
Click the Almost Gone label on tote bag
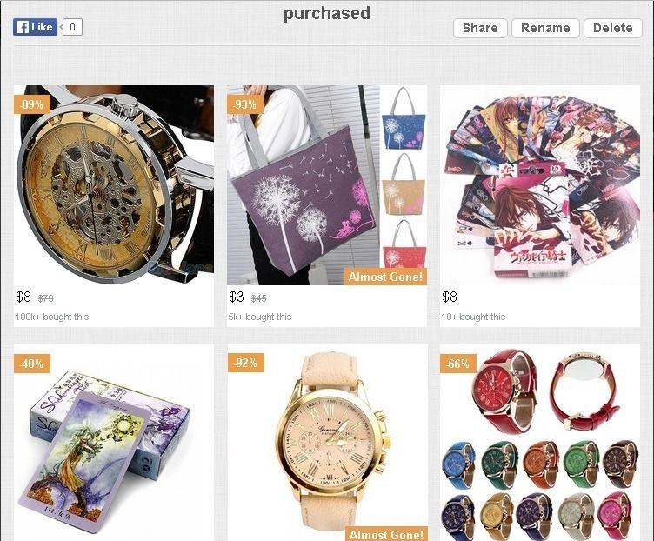point(385,277)
